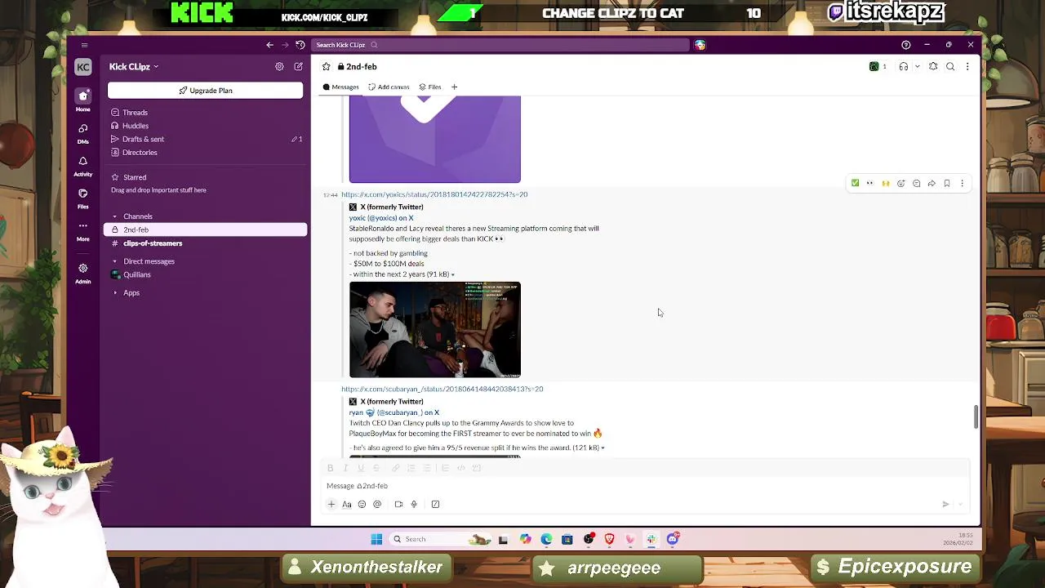View channel members avatar count
This screenshot has height=588, width=1045.
click(x=878, y=67)
